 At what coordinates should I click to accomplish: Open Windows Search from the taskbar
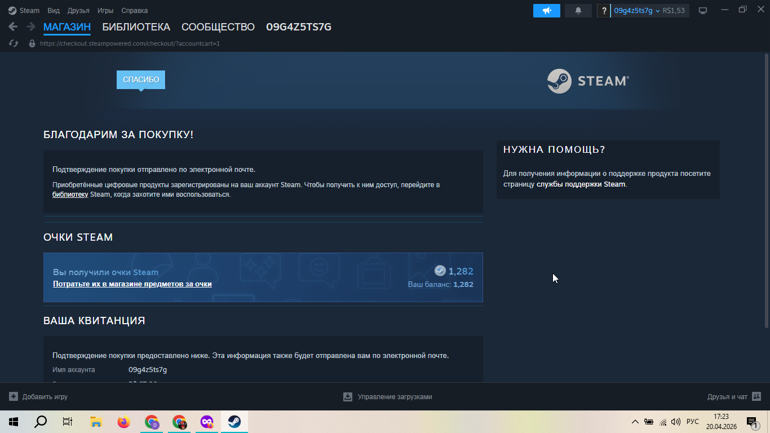click(41, 422)
